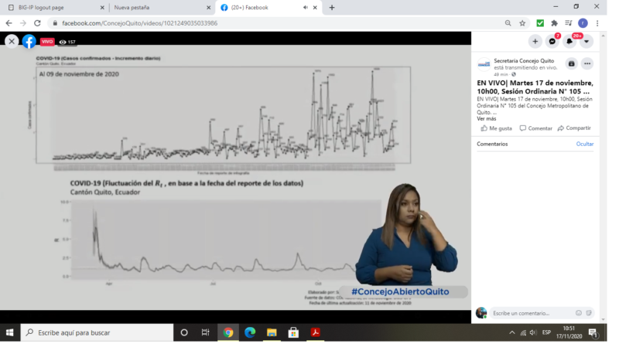
Task: Open Facebook account dropdown arrow
Action: click(587, 41)
